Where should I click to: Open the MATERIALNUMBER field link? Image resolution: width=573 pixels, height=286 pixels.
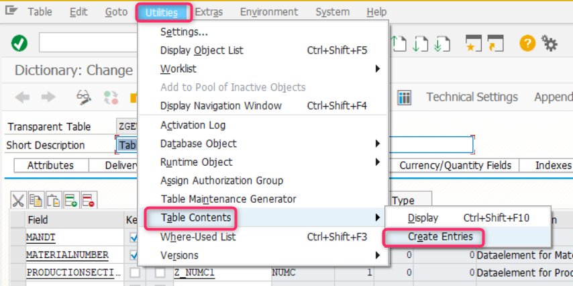[67, 255]
